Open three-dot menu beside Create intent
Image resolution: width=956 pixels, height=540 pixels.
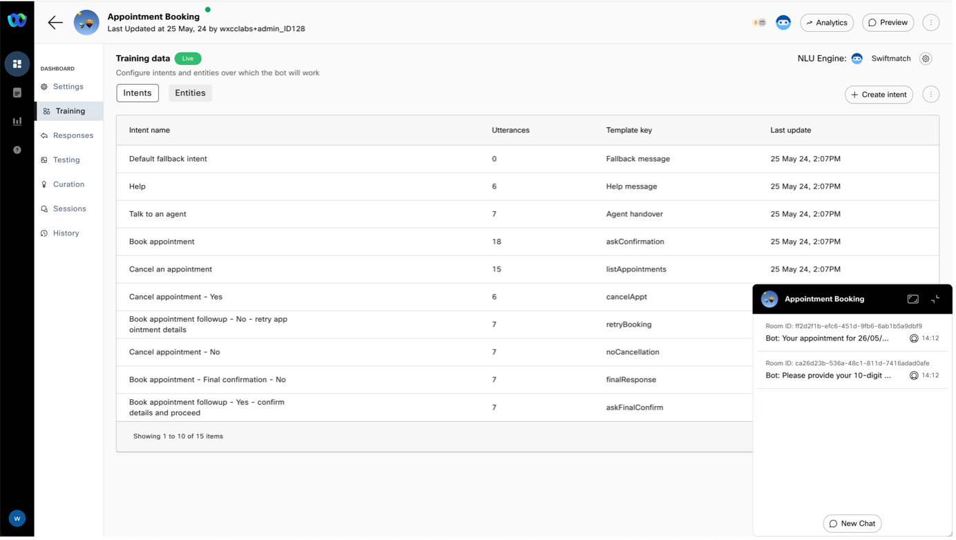coord(930,95)
